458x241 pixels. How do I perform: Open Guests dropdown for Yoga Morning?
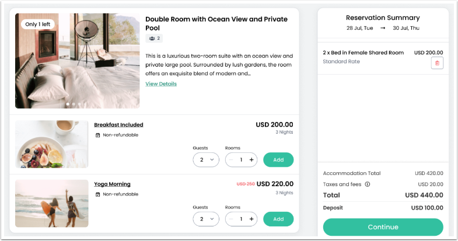(x=206, y=219)
